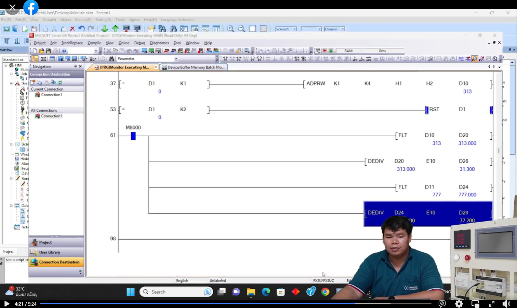Screen dimensions: 517x308
Task: Click the GX Works2 Cut scissors icon
Action: coord(109,51)
